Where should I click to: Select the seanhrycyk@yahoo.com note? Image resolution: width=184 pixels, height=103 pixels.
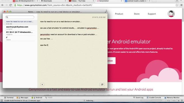tap(20, 28)
